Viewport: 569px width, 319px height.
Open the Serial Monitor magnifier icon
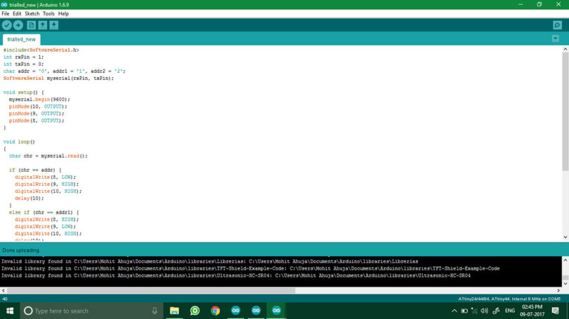pos(557,25)
